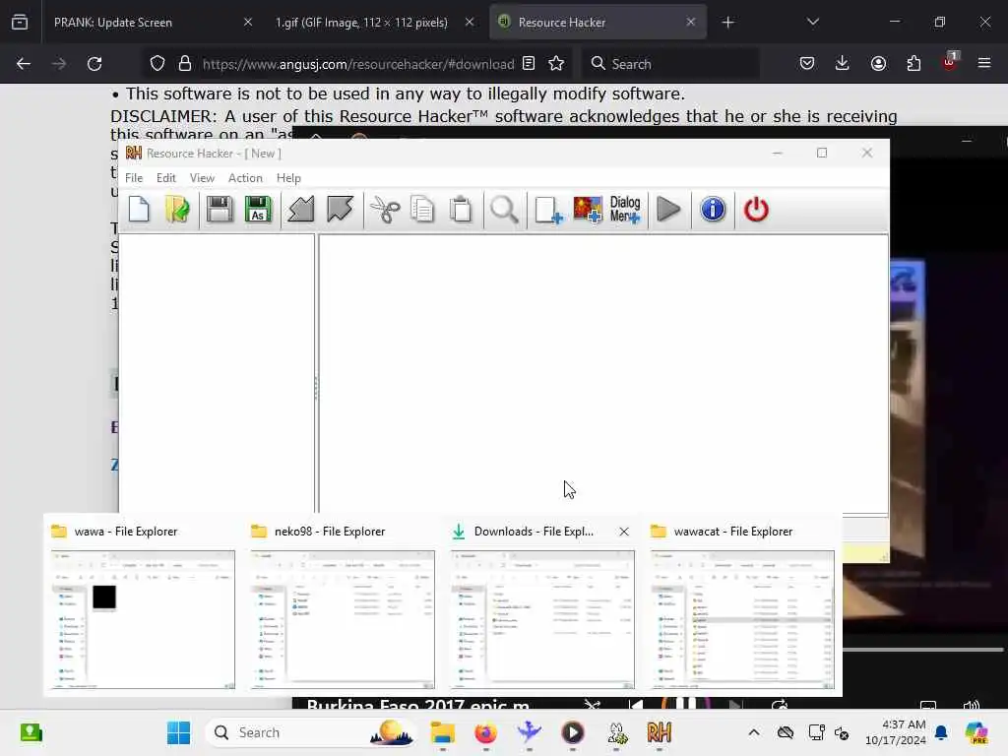Click the media player taskbar icon
Screen dimensions: 1008x756
point(573,732)
